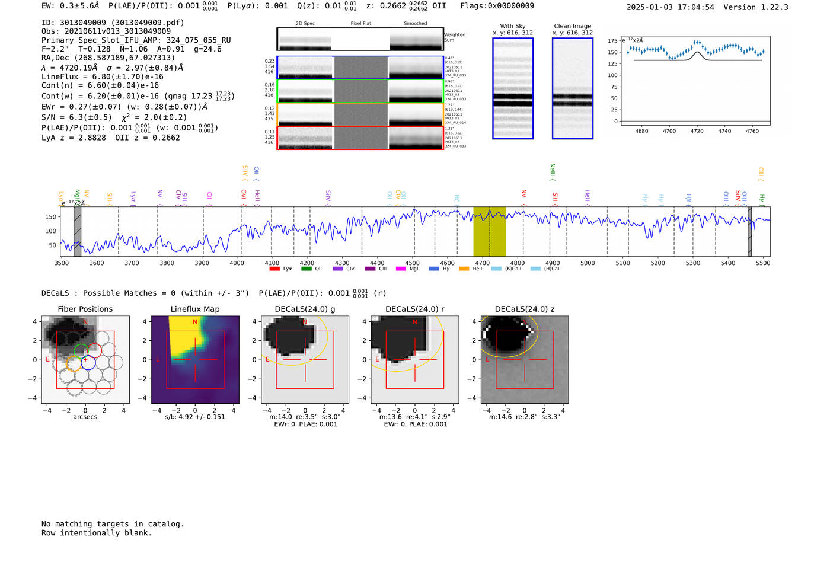Viewport: 830px width, 565px height.
Task: Click the Row intentionally blank text
Action: click(97, 533)
